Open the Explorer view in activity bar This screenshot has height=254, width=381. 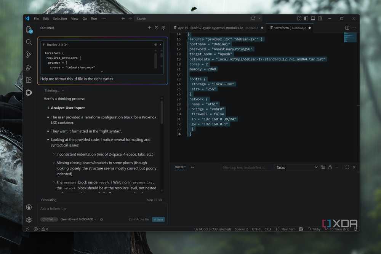29,30
